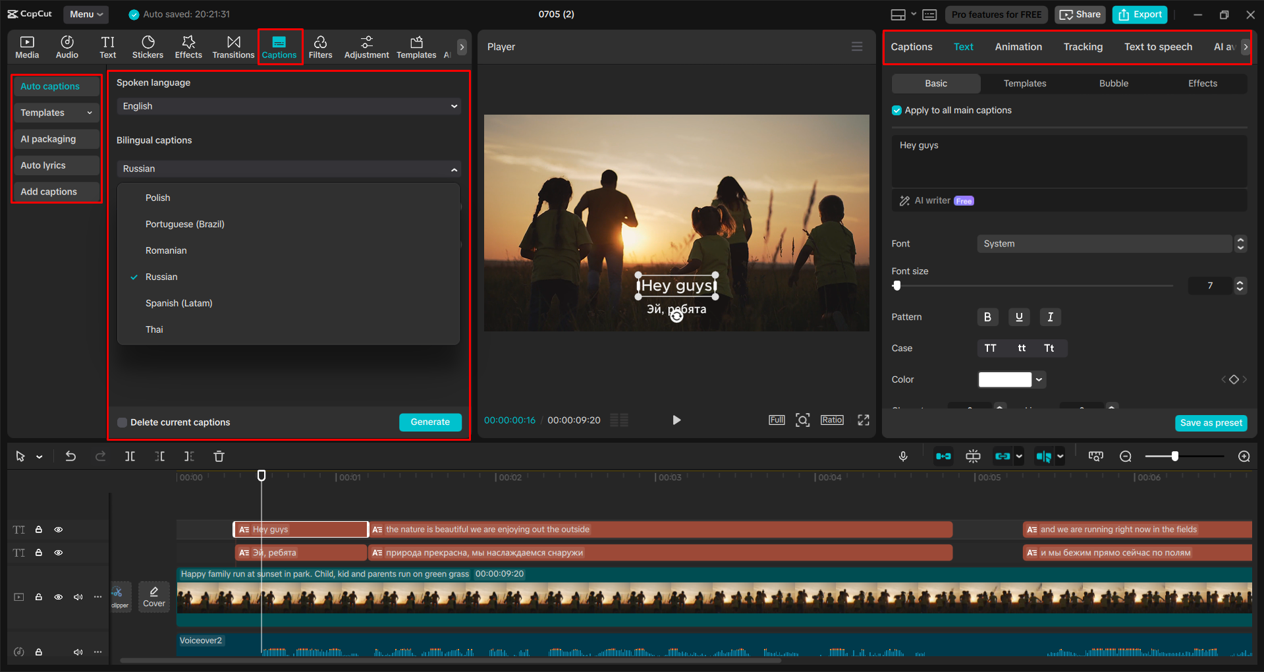Click the player hamburger menu icon
Image resolution: width=1264 pixels, height=672 pixels.
tap(857, 46)
